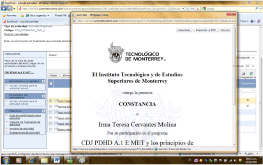Image resolution: width=263 pixels, height=165 pixels.
Task: Export the certificate with Exportar a PDF
Action: pos(206,30)
